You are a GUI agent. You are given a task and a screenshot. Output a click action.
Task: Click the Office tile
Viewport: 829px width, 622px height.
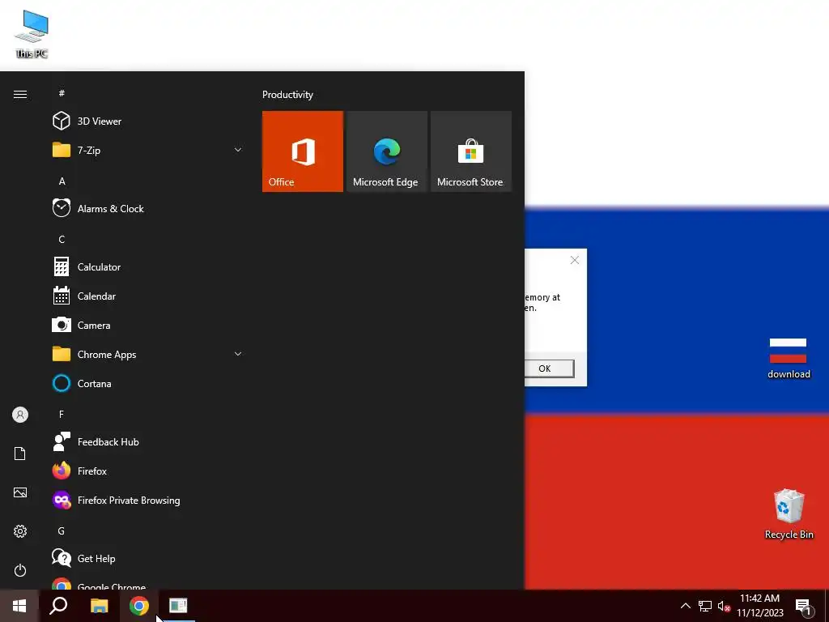(x=303, y=151)
